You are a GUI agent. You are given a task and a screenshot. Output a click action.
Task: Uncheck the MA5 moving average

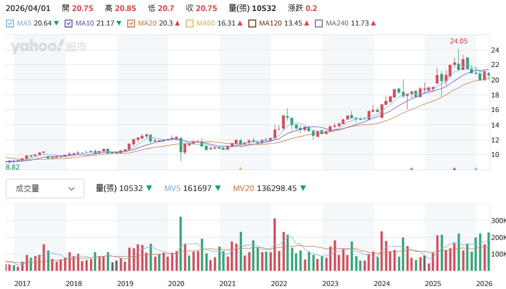tap(10, 22)
